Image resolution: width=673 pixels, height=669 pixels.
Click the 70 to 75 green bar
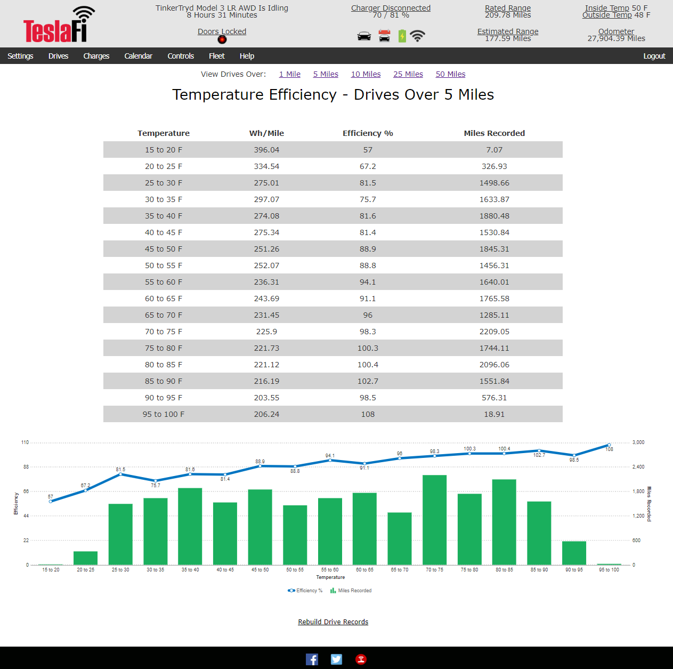pyautogui.click(x=434, y=520)
